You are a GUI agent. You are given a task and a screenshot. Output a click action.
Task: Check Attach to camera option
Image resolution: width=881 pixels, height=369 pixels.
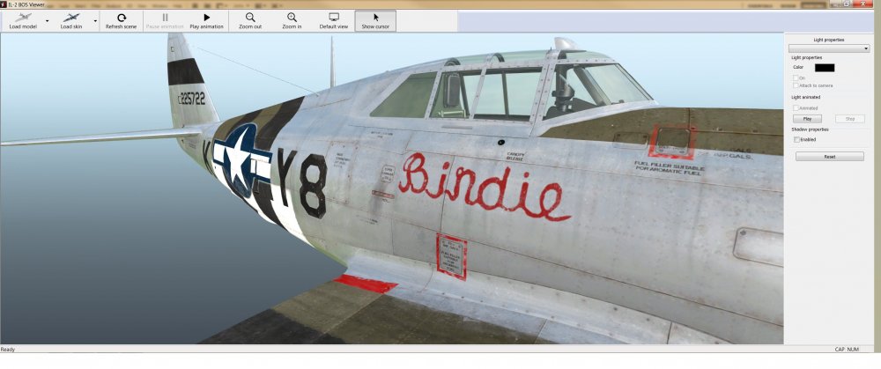click(796, 85)
